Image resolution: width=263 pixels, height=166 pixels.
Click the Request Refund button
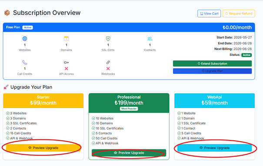click(x=239, y=14)
